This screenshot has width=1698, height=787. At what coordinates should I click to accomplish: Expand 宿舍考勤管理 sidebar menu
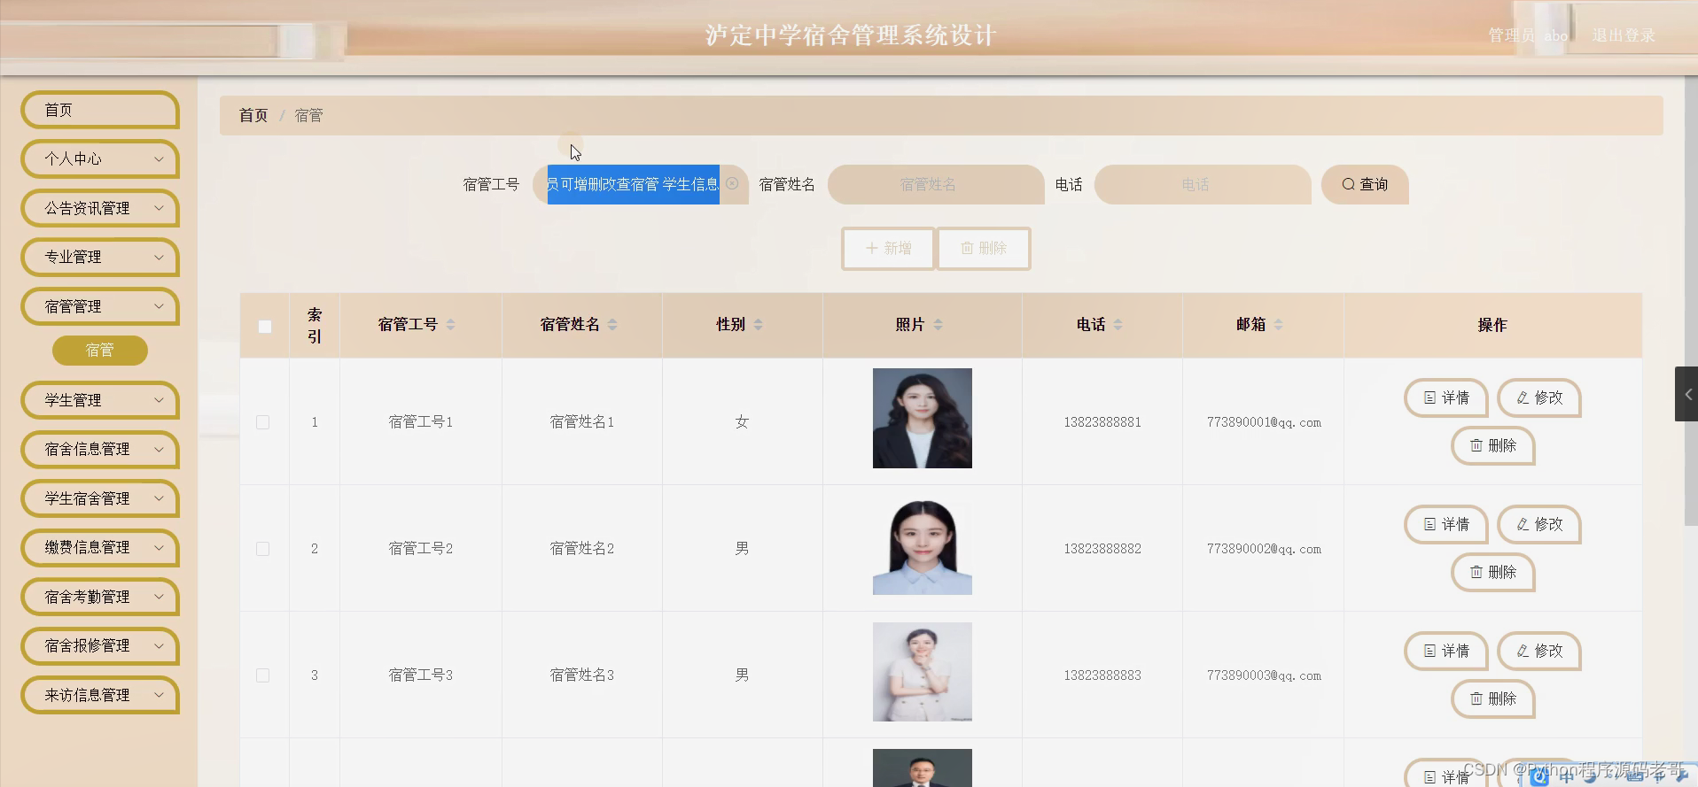(100, 598)
